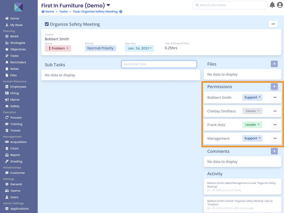Image resolution: width=284 pixels, height=213 pixels.
Task: Go to Home via breadcrumb link
Action: coord(48,12)
